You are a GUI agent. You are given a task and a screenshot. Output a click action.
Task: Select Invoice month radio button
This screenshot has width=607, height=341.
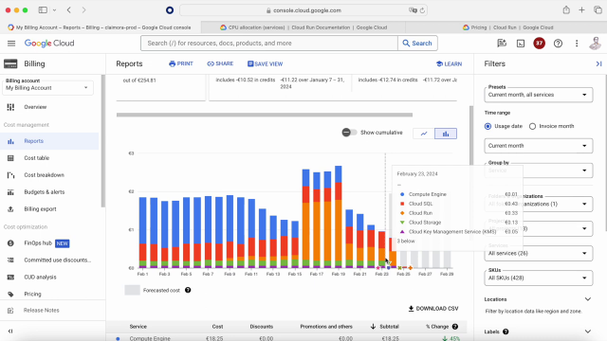(532, 126)
